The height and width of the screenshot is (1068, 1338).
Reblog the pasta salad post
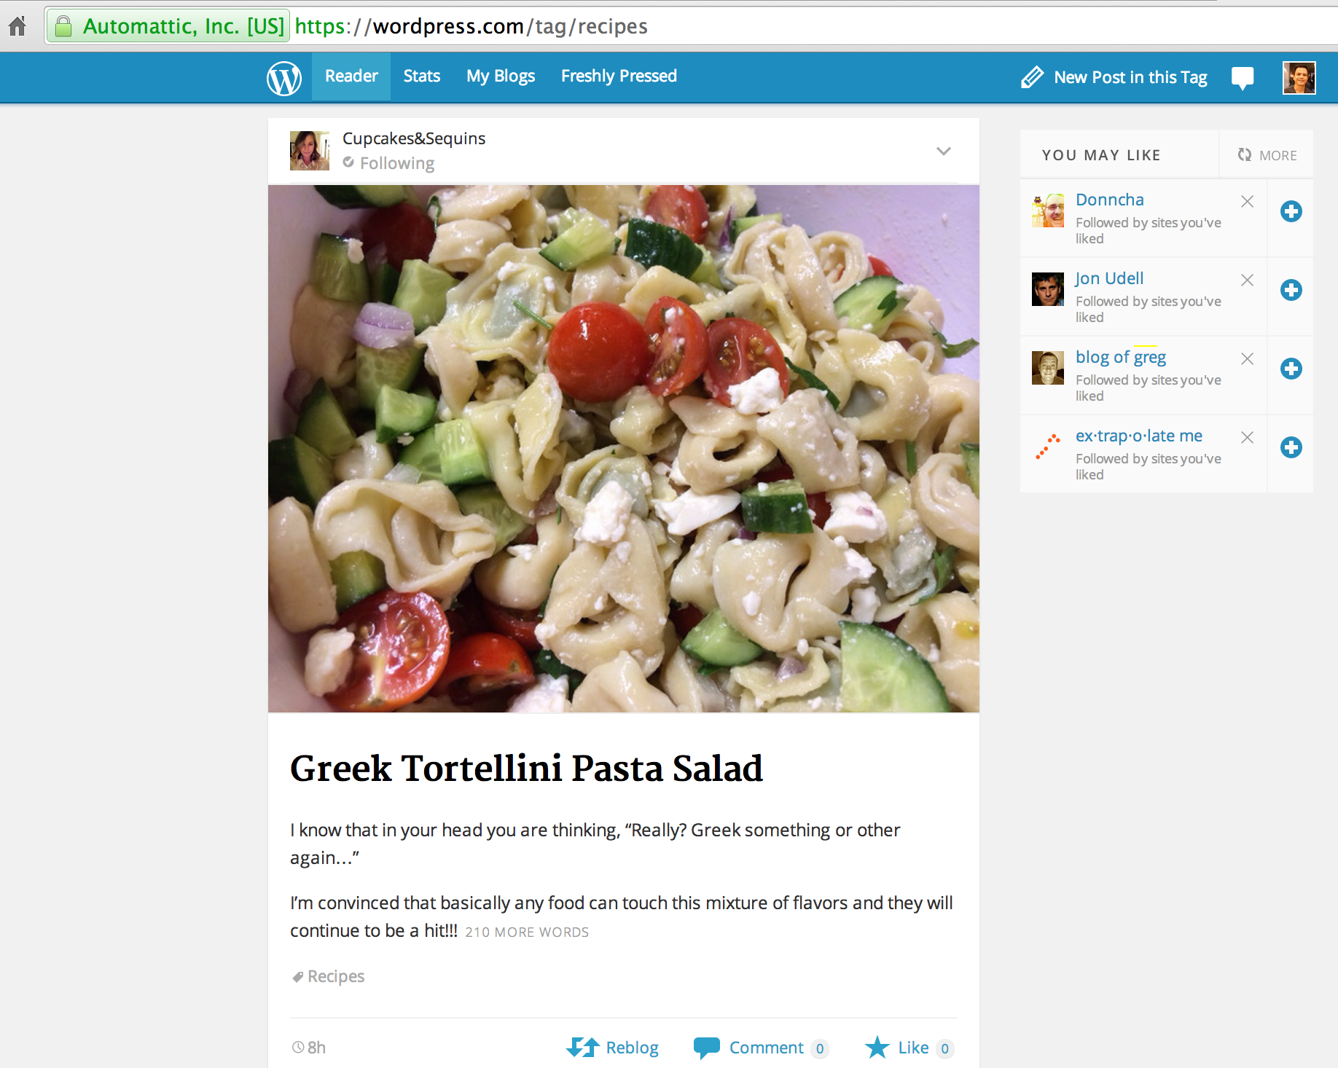click(612, 1048)
